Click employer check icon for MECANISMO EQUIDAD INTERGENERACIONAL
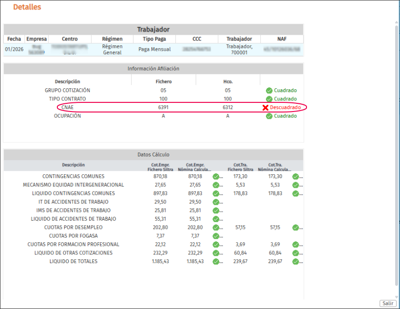 216,185
